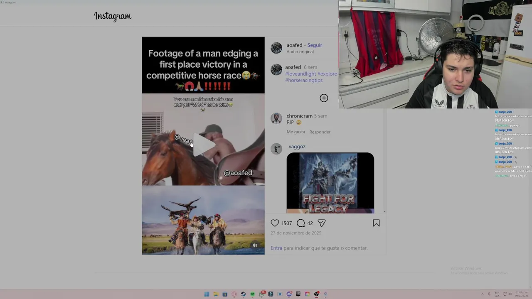Open the taskbar clock and date
The width and height of the screenshot is (532, 299).
click(x=522, y=294)
